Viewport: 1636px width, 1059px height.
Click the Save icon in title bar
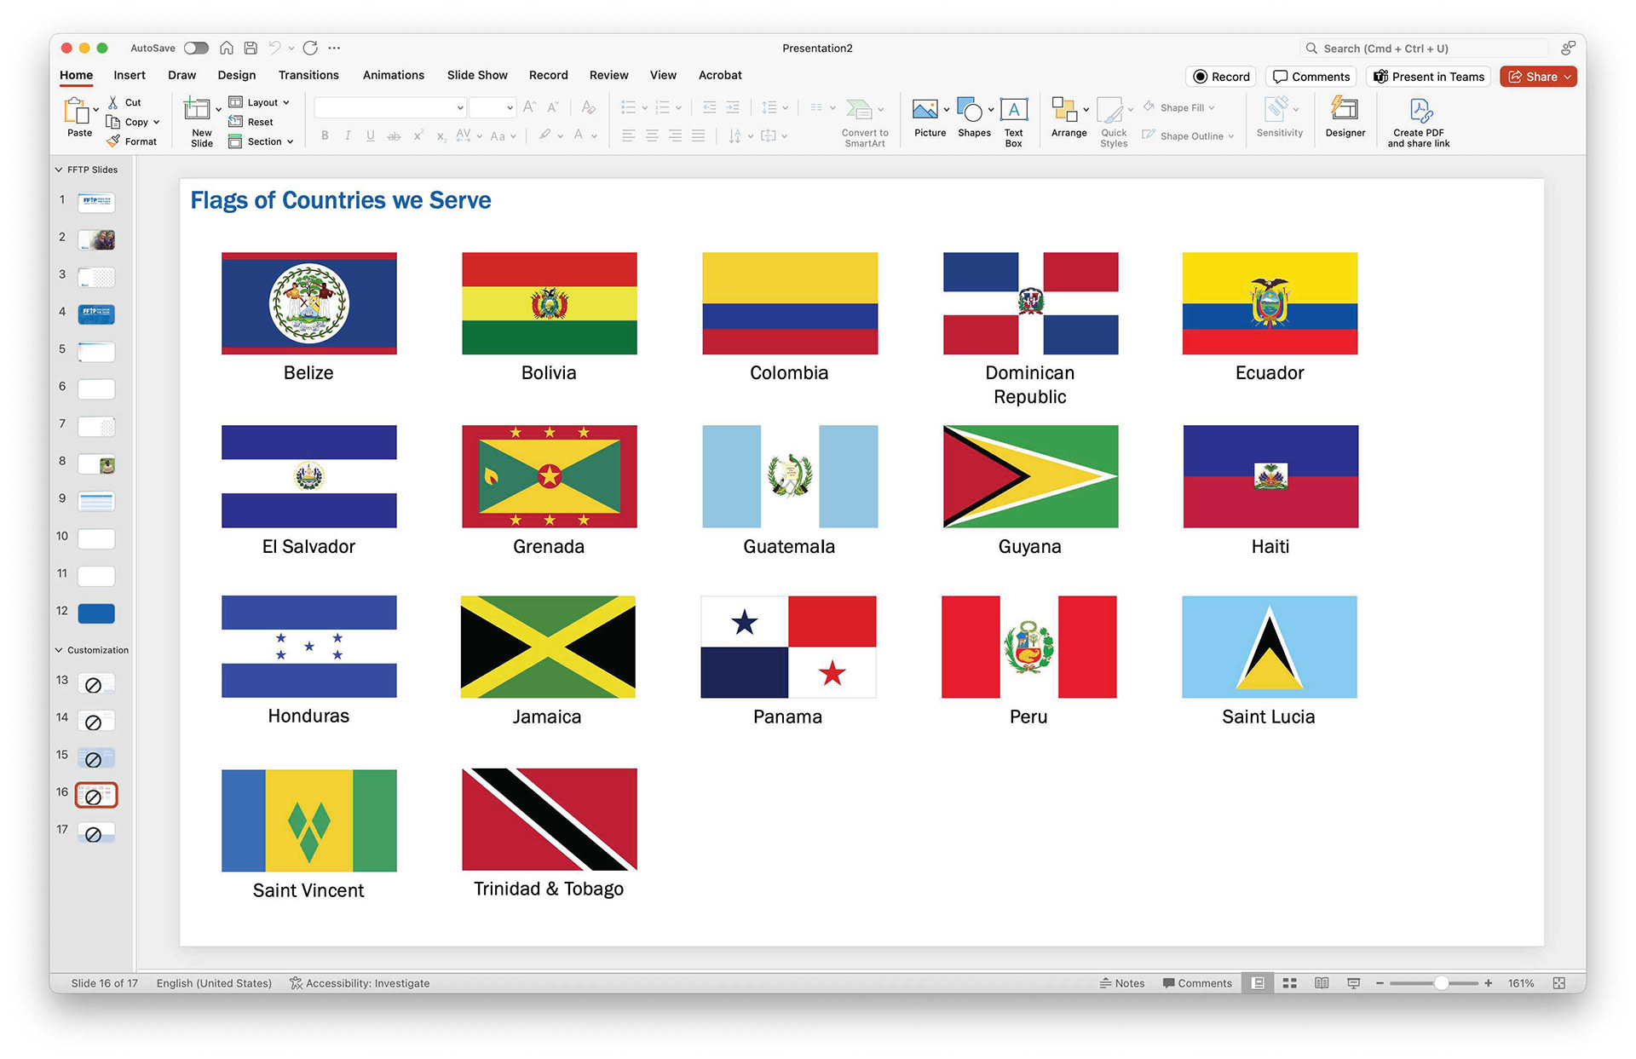point(251,48)
